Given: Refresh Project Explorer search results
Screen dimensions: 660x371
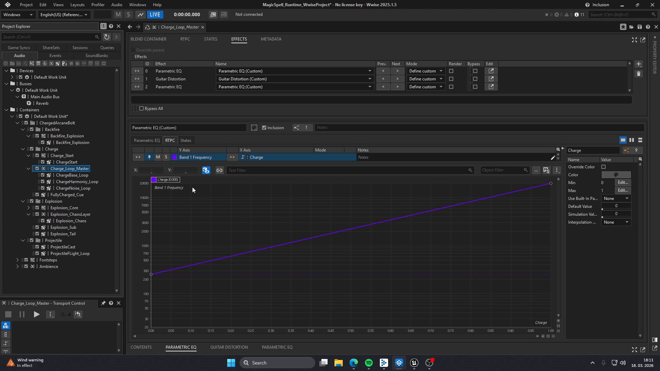Looking at the screenshot, I should coord(107,37).
